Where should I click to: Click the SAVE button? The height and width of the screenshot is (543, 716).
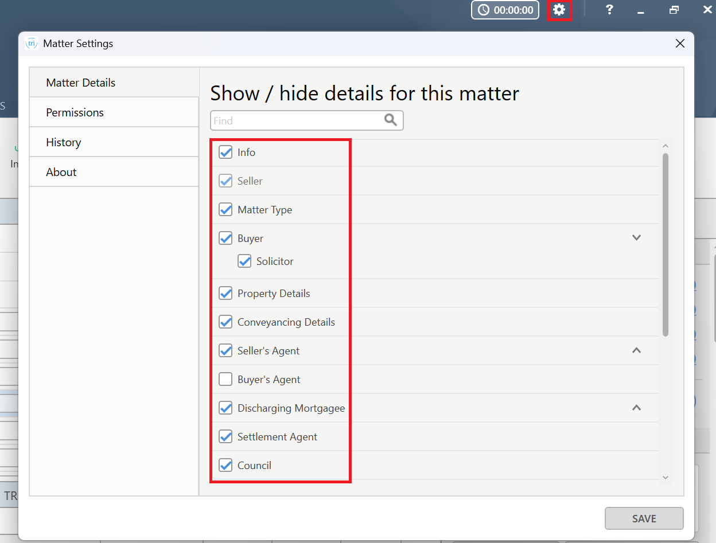(x=644, y=518)
